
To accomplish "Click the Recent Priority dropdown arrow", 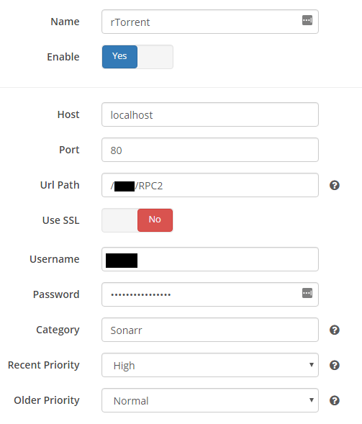I will pyautogui.click(x=312, y=365).
